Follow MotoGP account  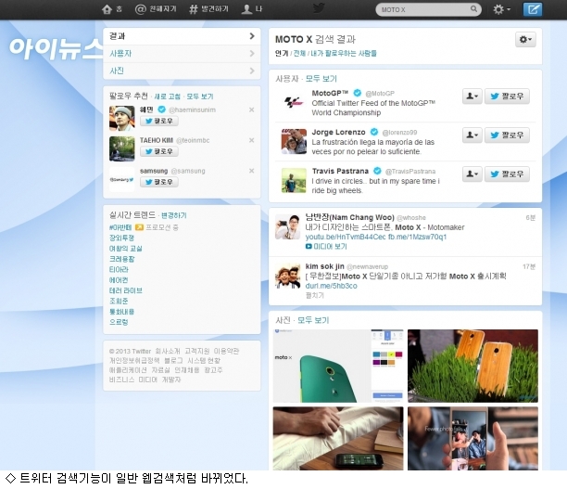pos(507,96)
